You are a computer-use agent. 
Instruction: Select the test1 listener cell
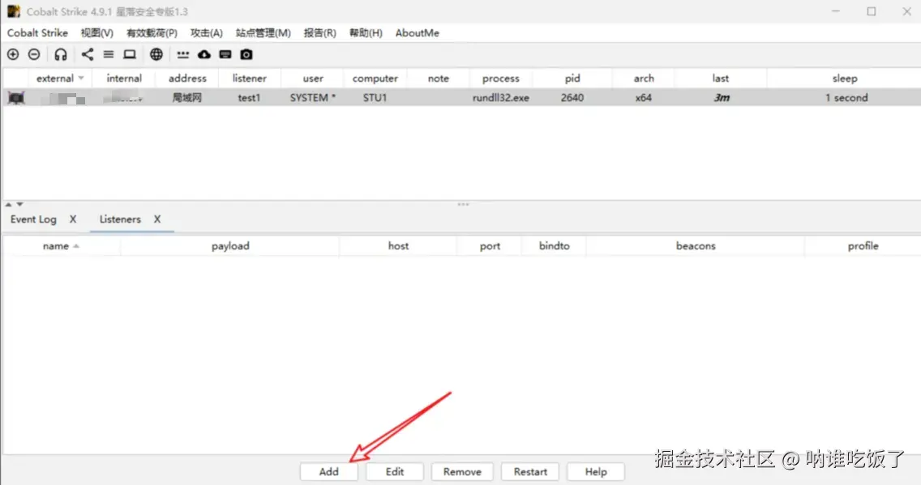point(250,98)
